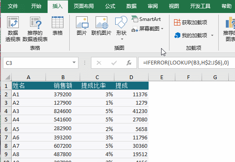Select cell with commission 19512

point(131,154)
